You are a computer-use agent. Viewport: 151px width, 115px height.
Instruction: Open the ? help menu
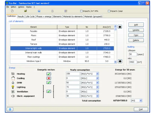tap(34, 7)
